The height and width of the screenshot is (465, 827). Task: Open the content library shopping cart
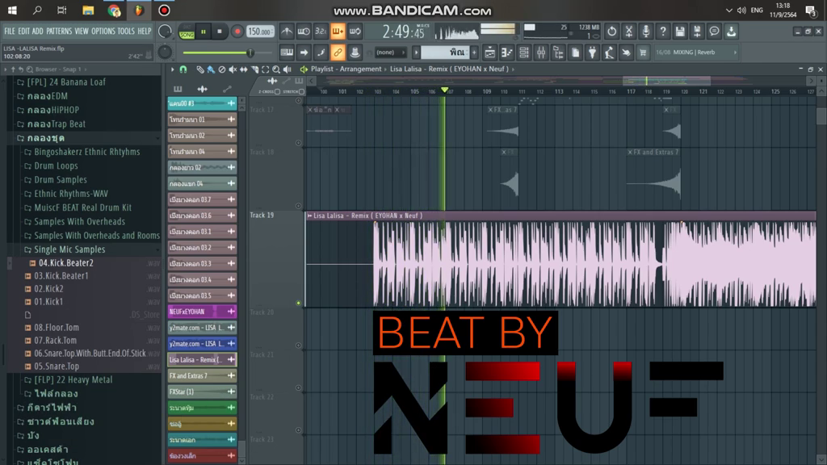tap(643, 52)
